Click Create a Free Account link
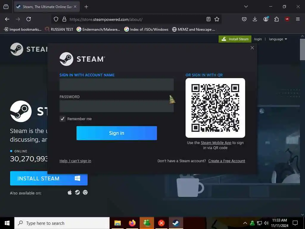The width and height of the screenshot is (305, 229). pos(227,161)
